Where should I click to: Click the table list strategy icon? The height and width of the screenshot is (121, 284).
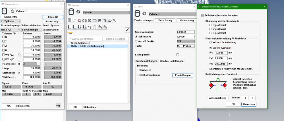[70, 20]
